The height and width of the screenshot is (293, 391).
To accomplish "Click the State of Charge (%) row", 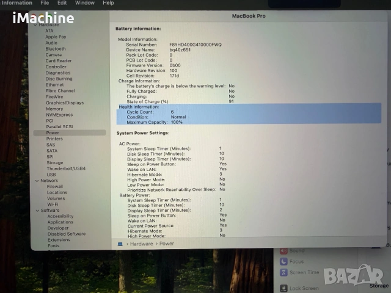I will click(x=180, y=102).
